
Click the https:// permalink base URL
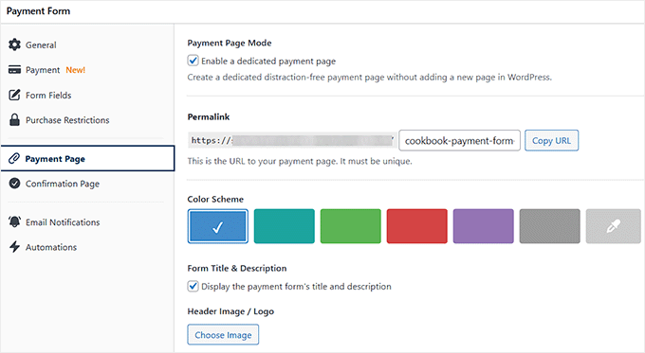tap(292, 140)
